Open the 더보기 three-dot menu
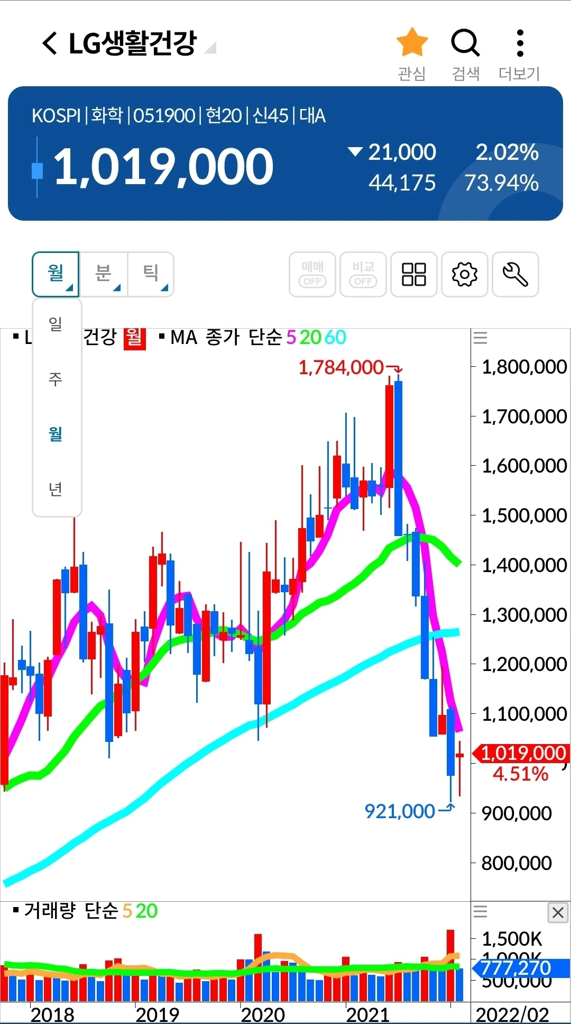Image resolution: width=571 pixels, height=1024 pixels. 520,43
